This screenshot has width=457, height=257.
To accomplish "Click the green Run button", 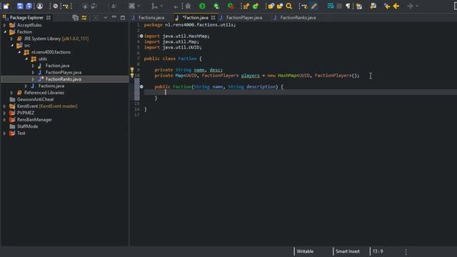I will coord(202,6).
